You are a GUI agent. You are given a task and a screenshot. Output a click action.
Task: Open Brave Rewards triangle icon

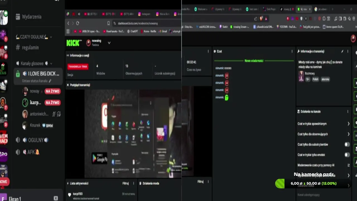click(x=266, y=19)
